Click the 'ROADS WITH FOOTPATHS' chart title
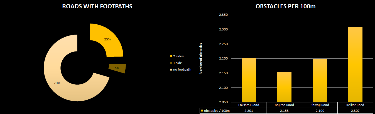 [x=97, y=6]
